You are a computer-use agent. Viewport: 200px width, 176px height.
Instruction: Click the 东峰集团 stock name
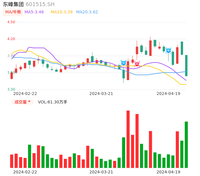(x=13, y=4)
